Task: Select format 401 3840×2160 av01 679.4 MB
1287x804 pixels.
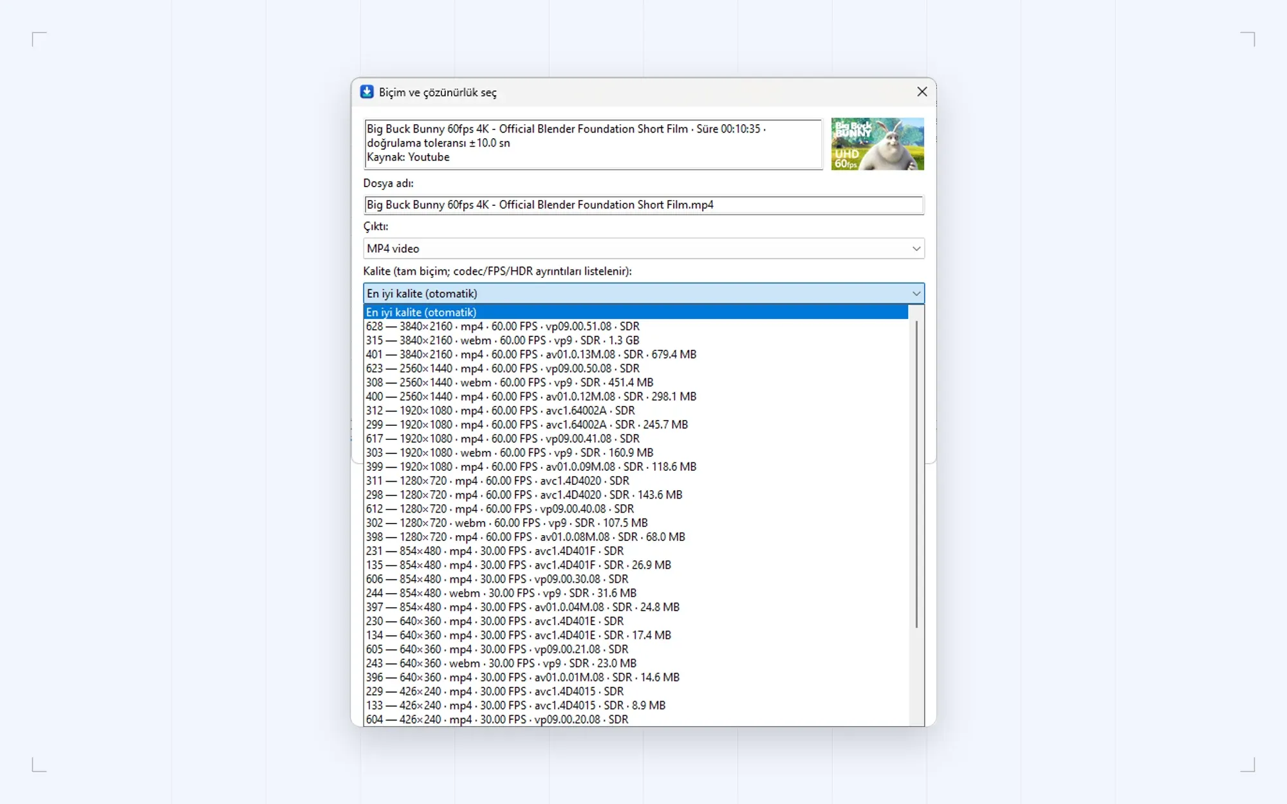Action: [636, 354]
